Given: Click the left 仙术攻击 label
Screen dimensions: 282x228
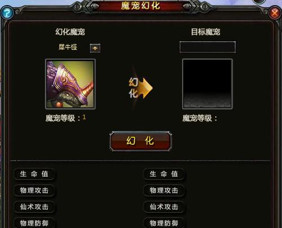Looking at the screenshot, I should [34, 207].
